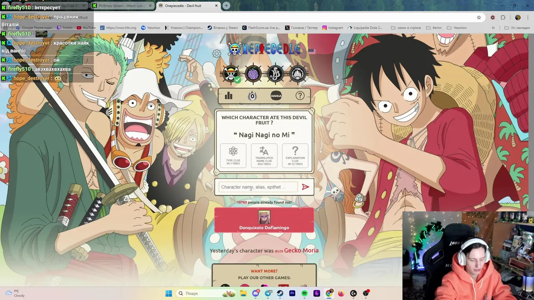Image resolution: width=534 pixels, height=300 pixels.
Task: Focus the character name input field
Action: (x=258, y=187)
